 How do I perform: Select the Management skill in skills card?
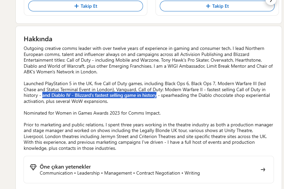click(118, 173)
